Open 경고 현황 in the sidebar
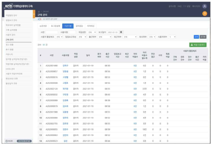Viewport: 214px width, 146px height. [10, 45]
